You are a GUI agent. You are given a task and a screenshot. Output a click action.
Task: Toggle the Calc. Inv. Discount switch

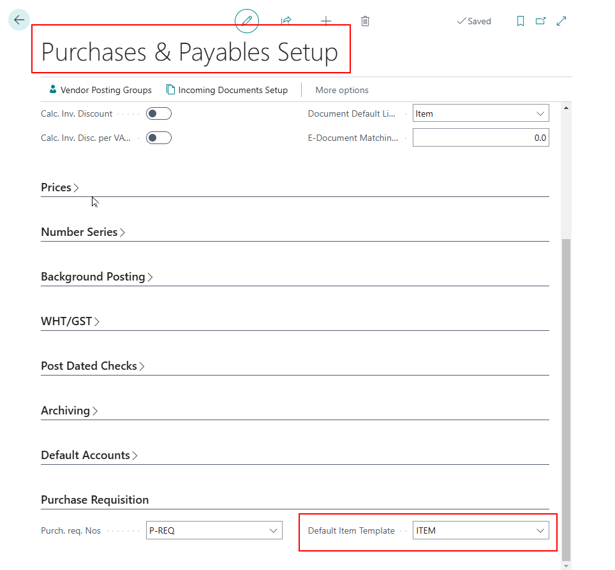click(159, 113)
